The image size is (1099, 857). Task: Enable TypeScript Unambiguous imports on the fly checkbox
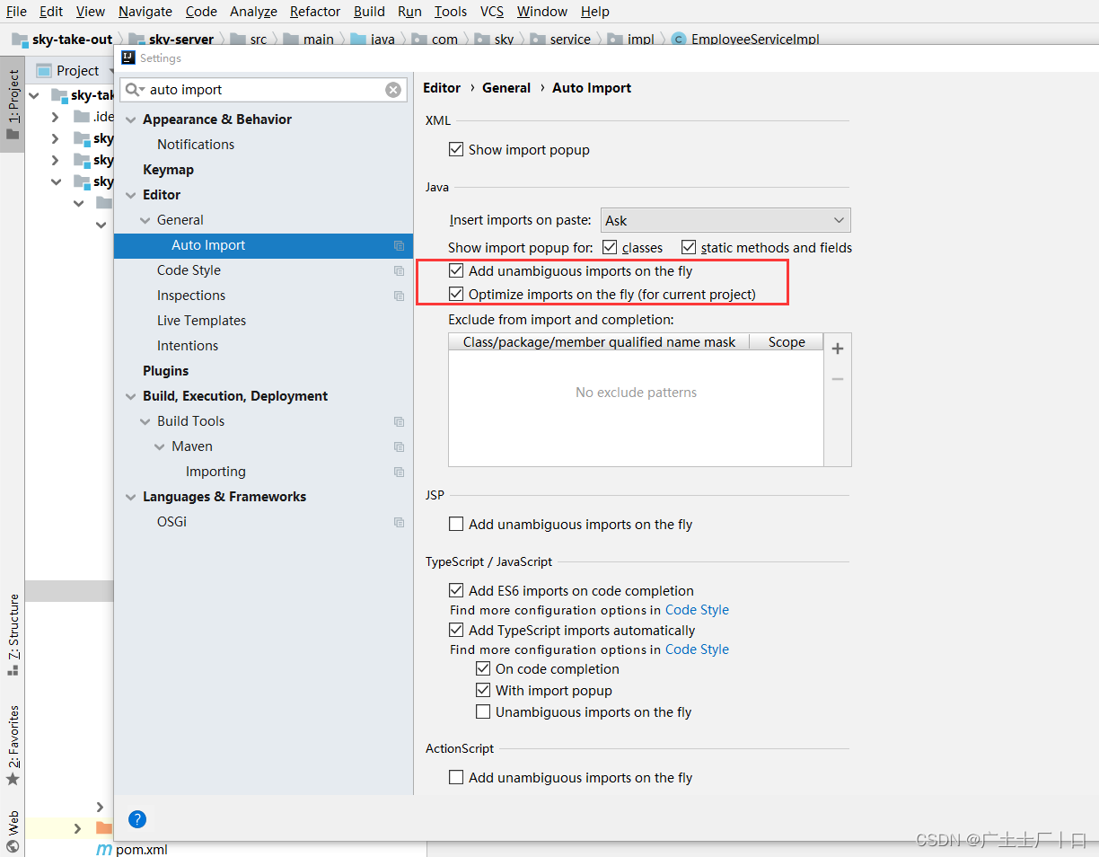point(483,711)
